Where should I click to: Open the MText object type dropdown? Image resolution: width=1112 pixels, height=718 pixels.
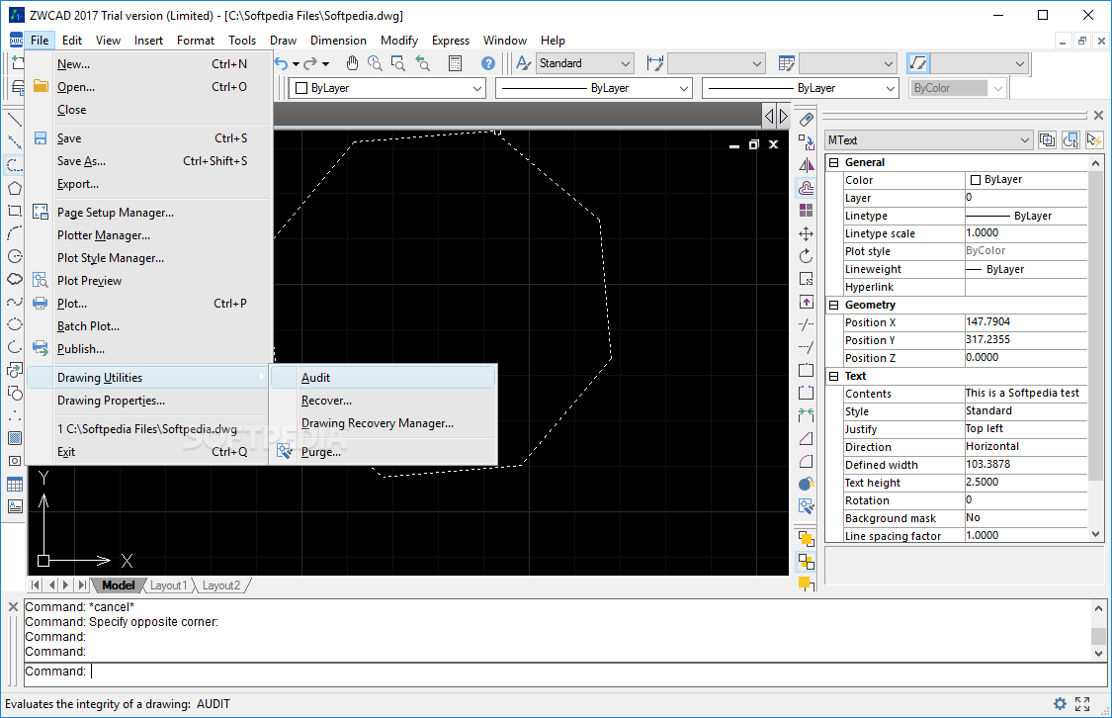[x=1025, y=140]
